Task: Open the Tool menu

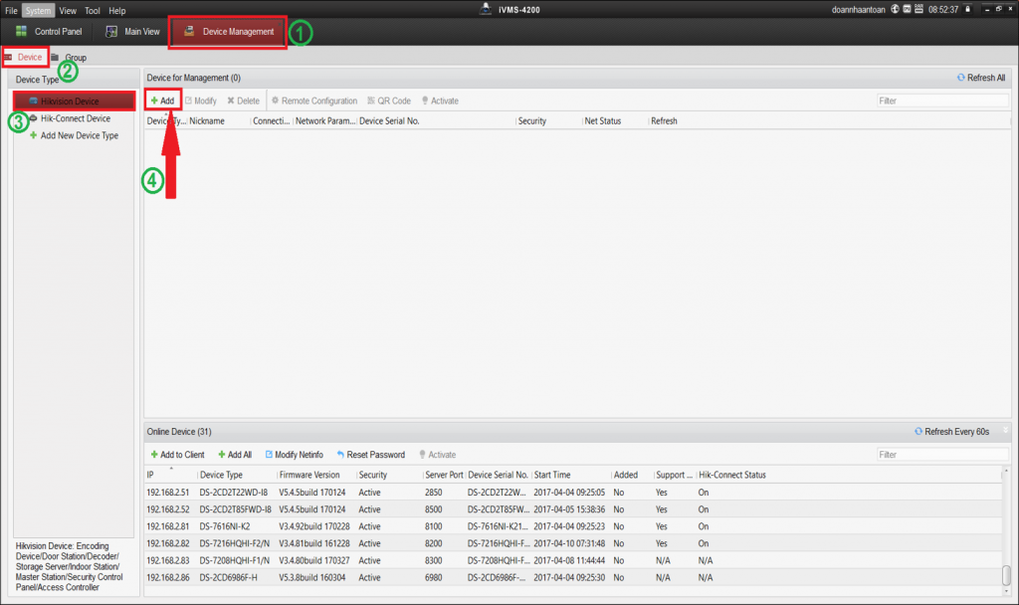Action: (x=93, y=10)
